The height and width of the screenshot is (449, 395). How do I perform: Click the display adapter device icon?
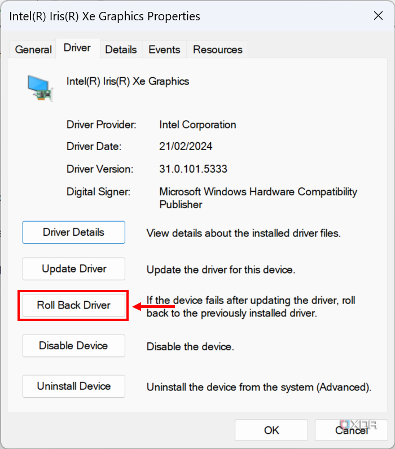pos(40,88)
